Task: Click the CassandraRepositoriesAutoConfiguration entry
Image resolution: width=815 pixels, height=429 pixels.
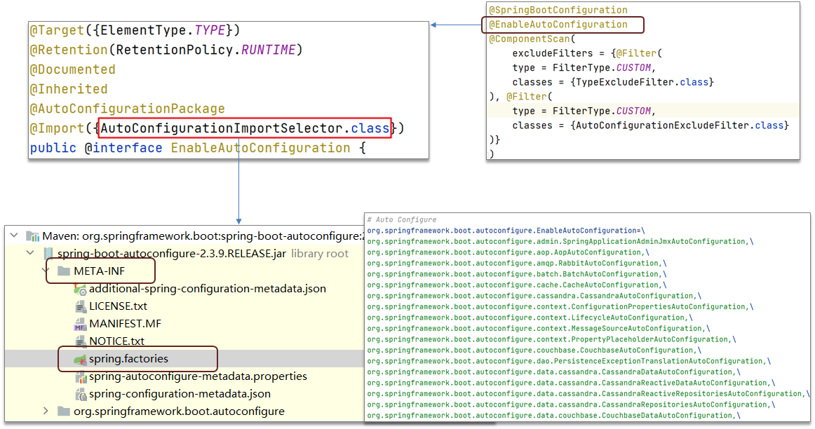Action: pyautogui.click(x=571, y=405)
